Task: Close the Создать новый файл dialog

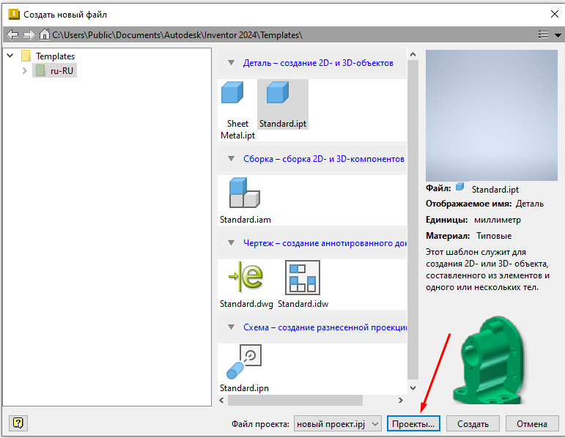Action: coord(555,14)
